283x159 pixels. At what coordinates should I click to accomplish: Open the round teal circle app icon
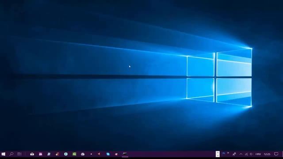coord(66,154)
